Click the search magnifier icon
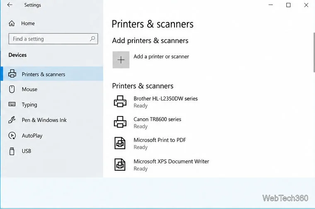 92,39
